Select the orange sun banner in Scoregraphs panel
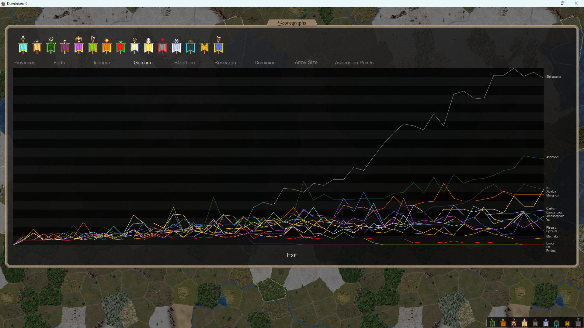 pos(107,46)
